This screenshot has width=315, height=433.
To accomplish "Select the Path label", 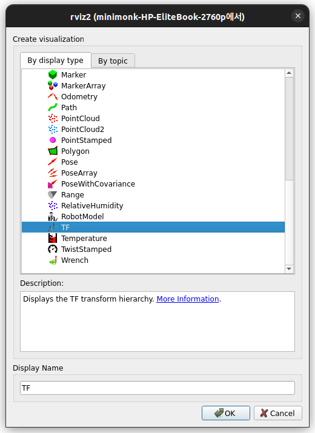I will tap(69, 107).
